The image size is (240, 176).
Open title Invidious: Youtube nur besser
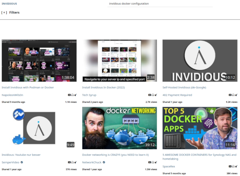point(21,155)
